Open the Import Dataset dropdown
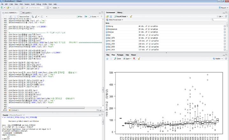The image size is (229, 140). click(121, 16)
